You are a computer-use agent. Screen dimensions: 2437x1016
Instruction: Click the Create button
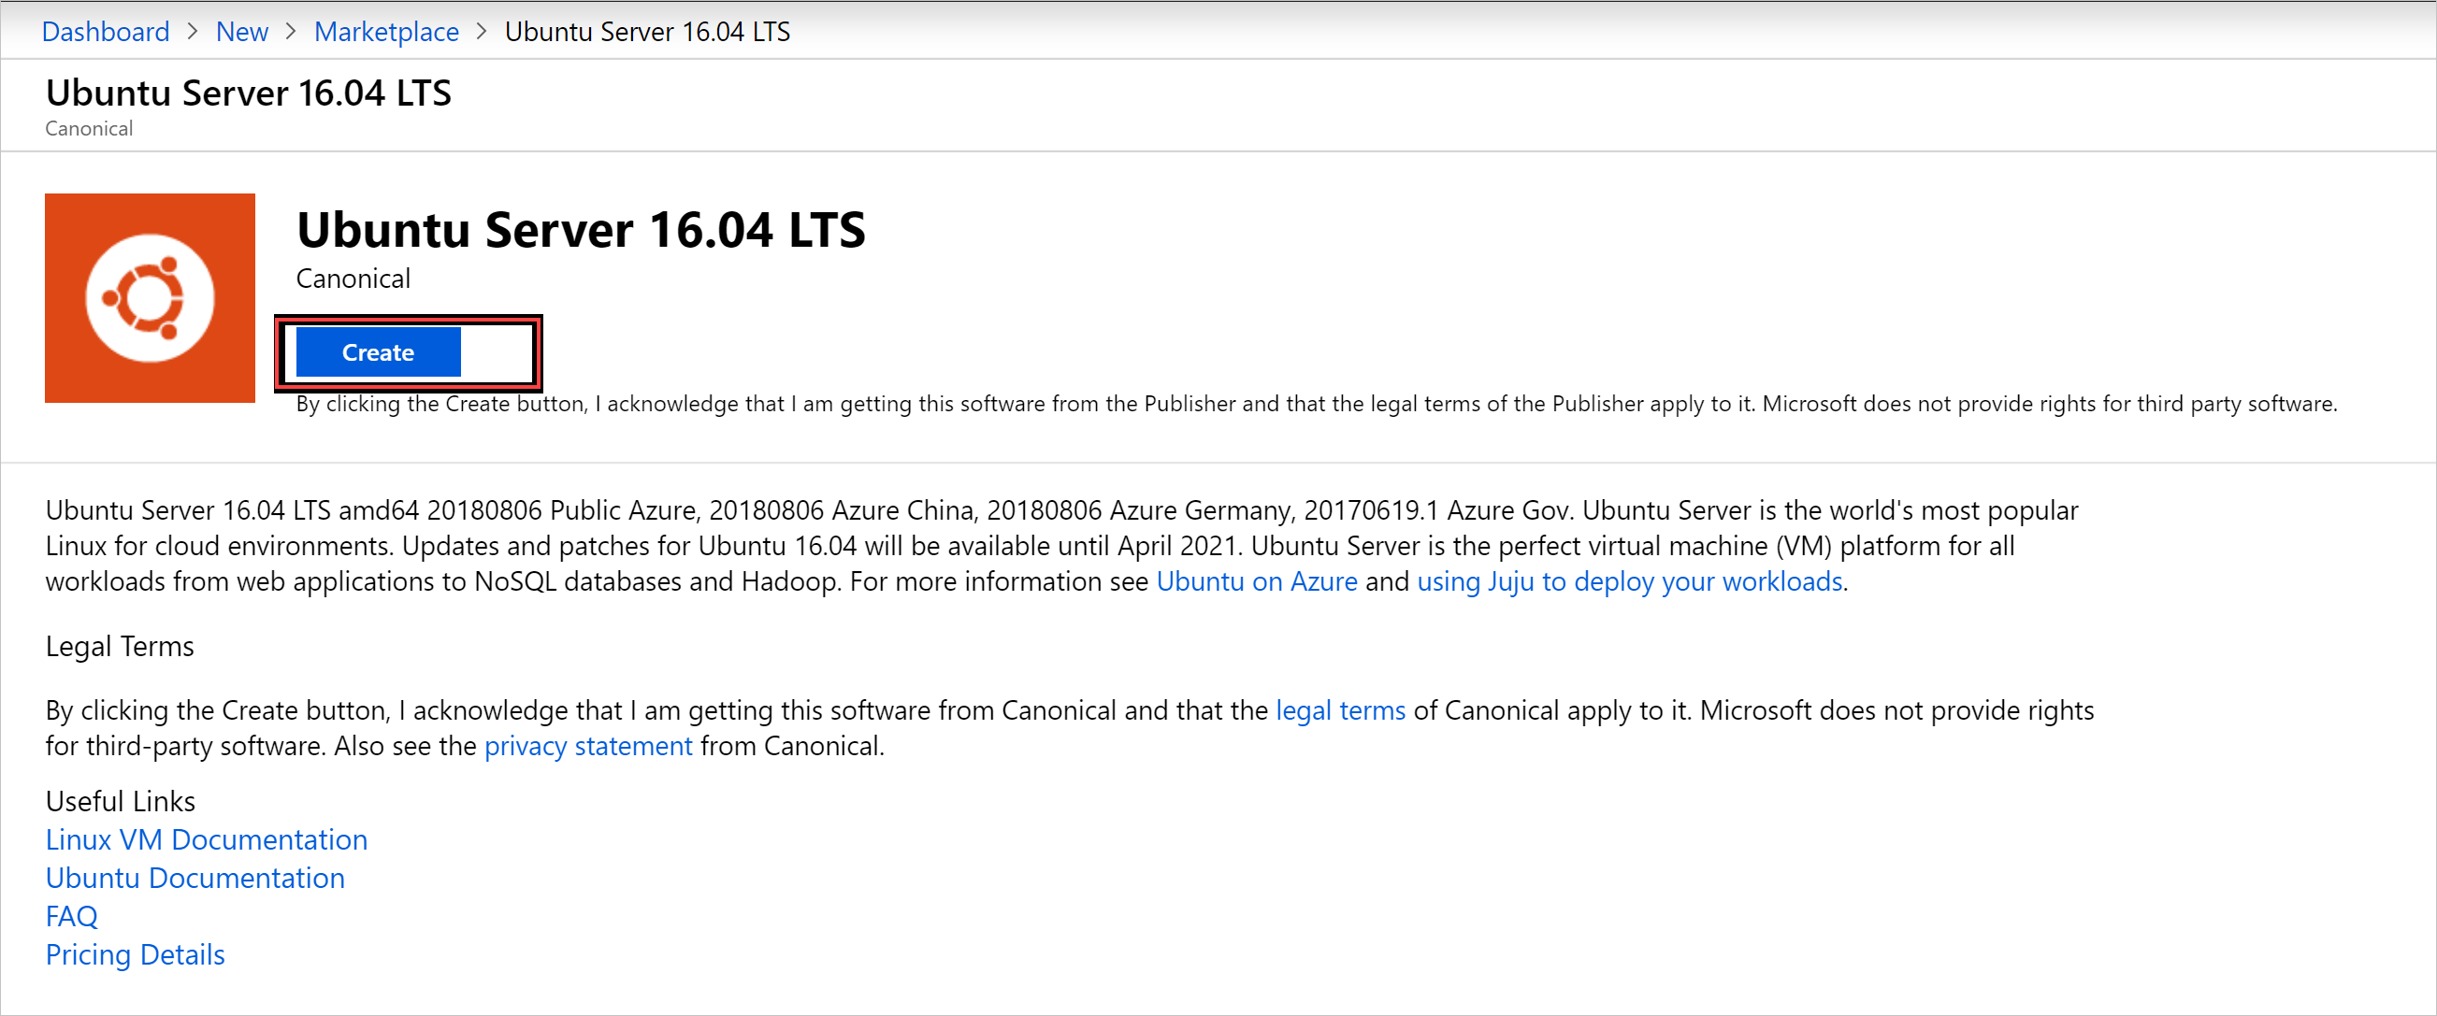380,352
